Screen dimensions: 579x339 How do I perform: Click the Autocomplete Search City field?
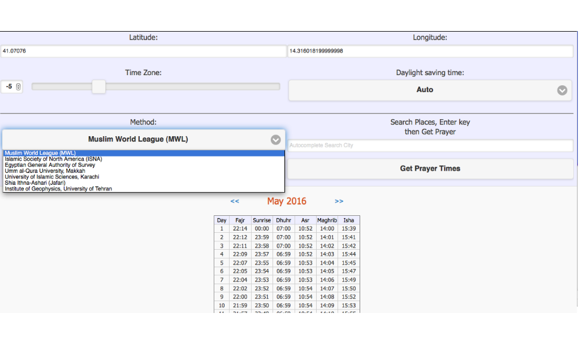pyautogui.click(x=430, y=145)
